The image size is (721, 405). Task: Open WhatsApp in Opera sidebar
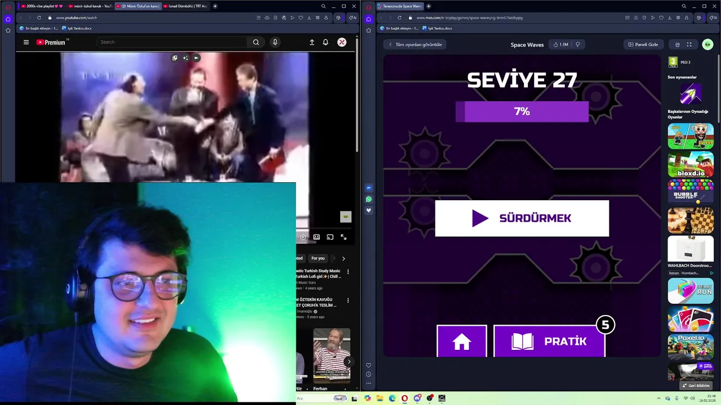368,199
